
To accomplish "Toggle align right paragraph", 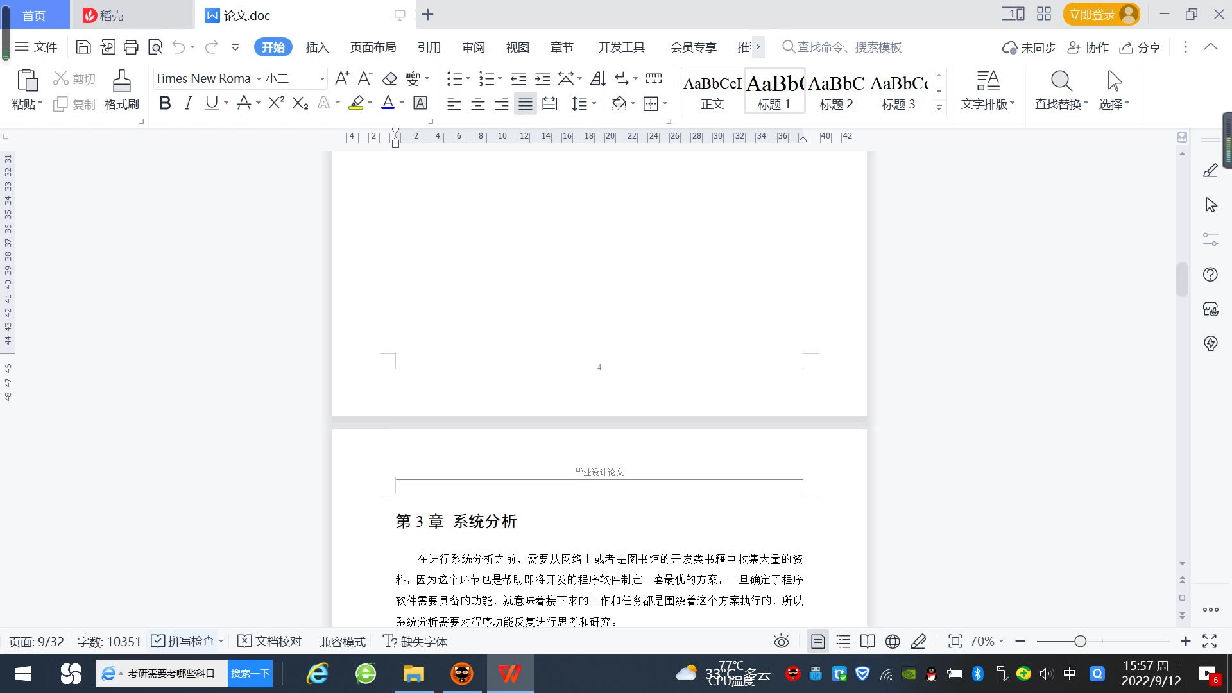I will (x=502, y=103).
